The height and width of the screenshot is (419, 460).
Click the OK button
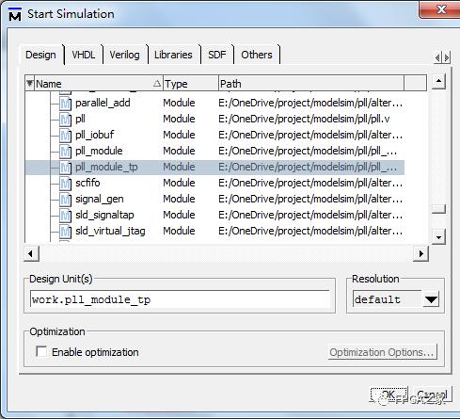click(389, 395)
